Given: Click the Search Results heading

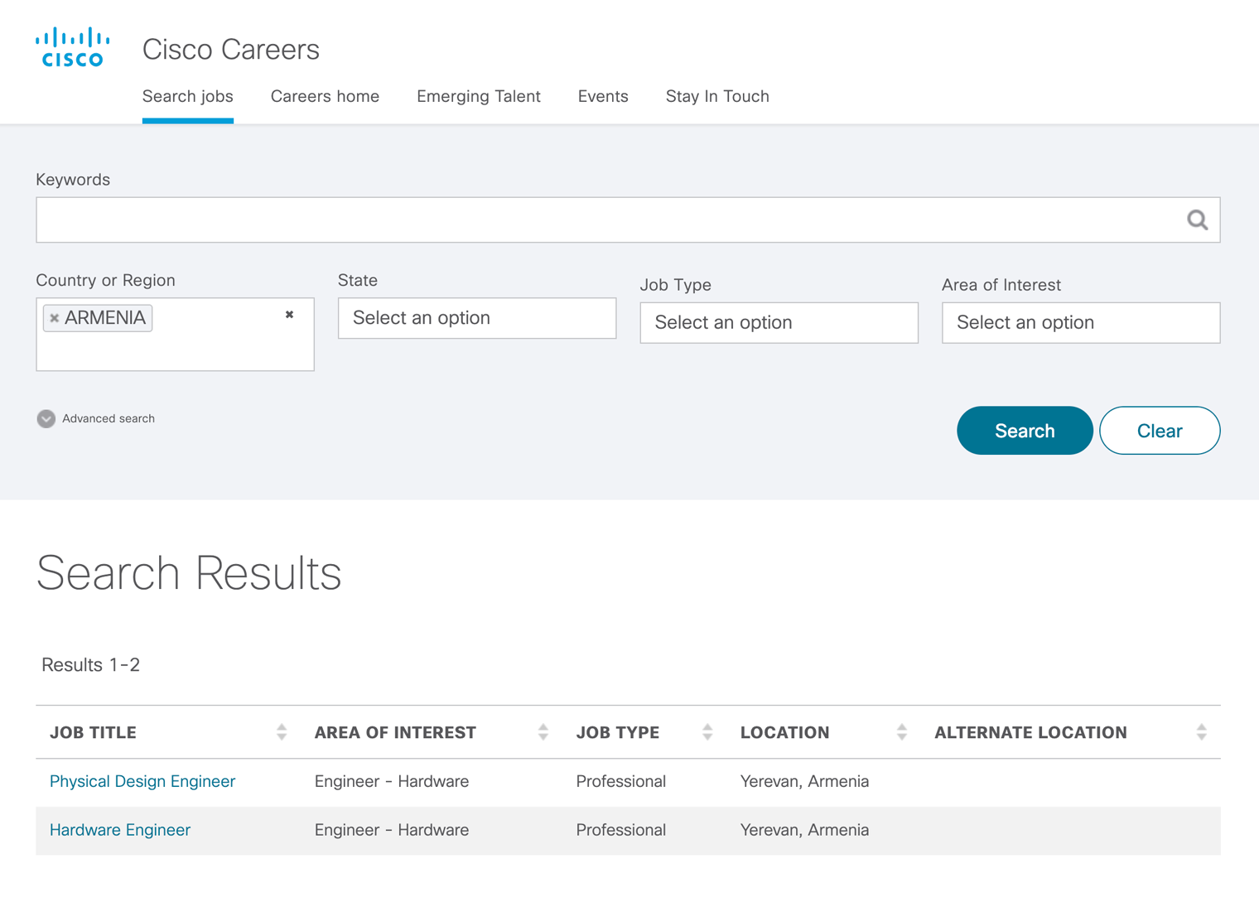Looking at the screenshot, I should coord(189,572).
